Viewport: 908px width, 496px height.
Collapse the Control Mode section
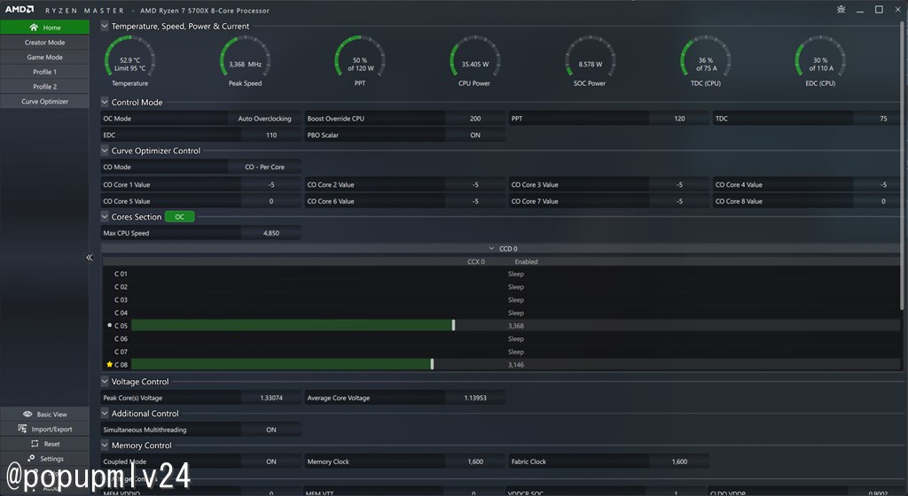pos(105,102)
